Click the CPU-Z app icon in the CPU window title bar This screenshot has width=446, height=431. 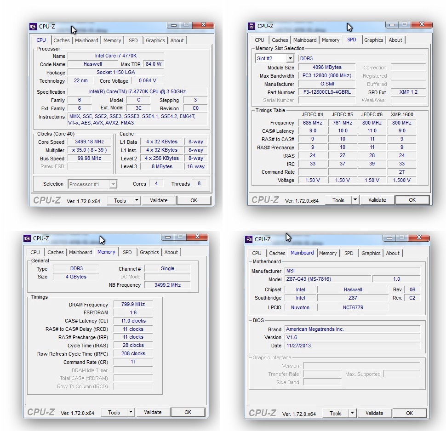pyautogui.click(x=33, y=27)
